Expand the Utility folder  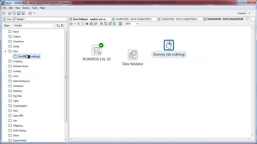click(x=14, y=46)
